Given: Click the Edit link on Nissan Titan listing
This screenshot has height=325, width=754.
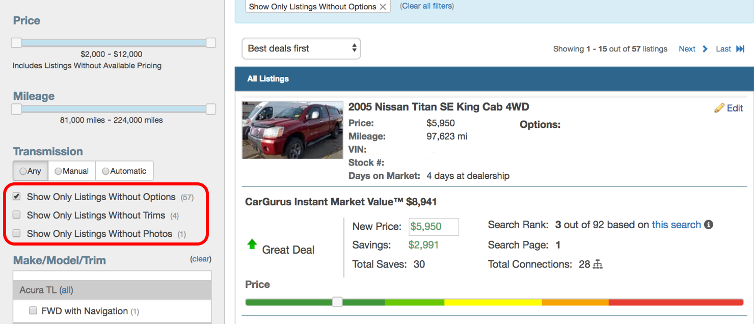Looking at the screenshot, I should (x=735, y=108).
